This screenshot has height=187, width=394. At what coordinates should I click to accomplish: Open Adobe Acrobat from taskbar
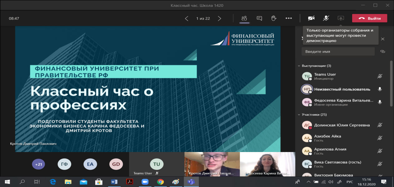(130, 181)
